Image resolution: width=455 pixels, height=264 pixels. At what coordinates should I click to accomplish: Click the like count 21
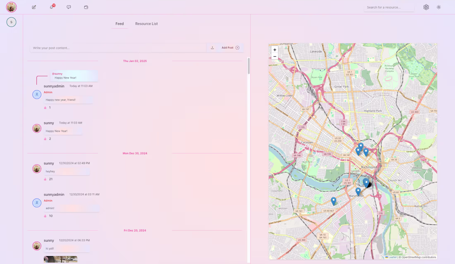[x=51, y=179]
